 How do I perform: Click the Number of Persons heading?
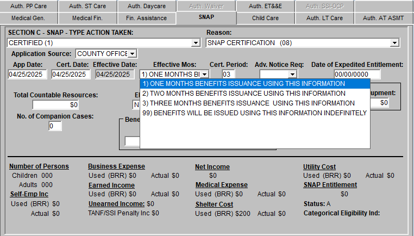point(39,166)
